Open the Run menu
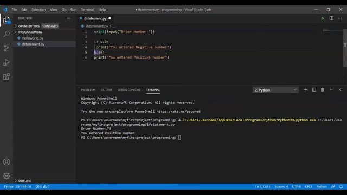The width and height of the screenshot is (347, 195). 74,10
